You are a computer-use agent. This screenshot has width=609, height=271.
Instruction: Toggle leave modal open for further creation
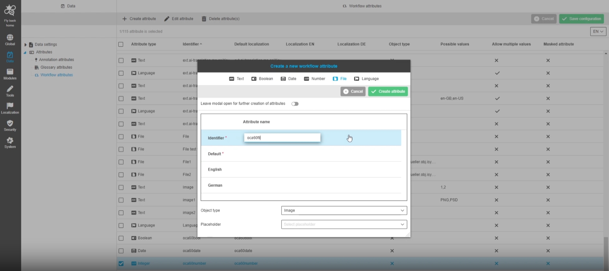(295, 104)
